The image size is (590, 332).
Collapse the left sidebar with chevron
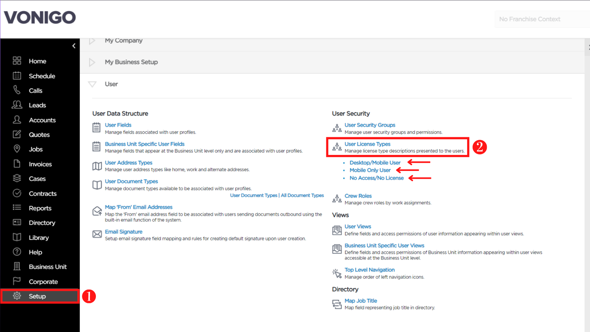[x=74, y=46]
